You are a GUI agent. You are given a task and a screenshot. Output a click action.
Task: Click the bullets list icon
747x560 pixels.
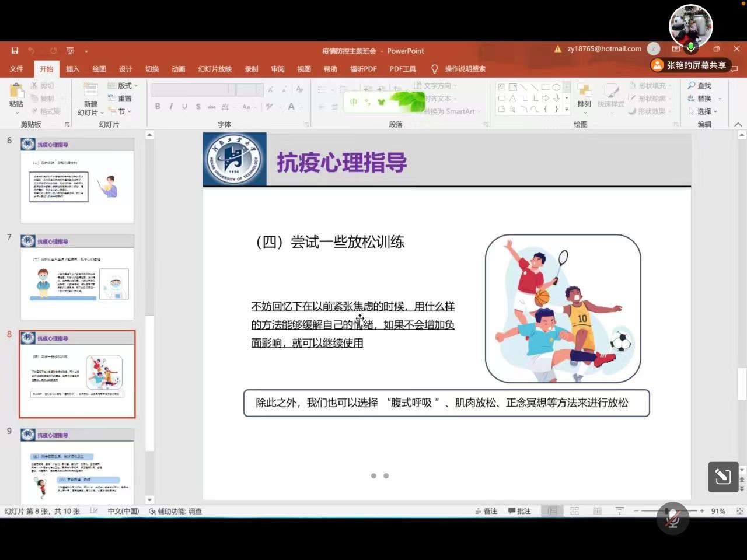[322, 89]
